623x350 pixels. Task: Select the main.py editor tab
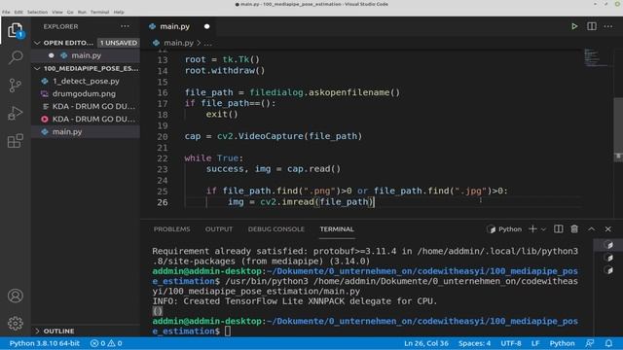[175, 26]
